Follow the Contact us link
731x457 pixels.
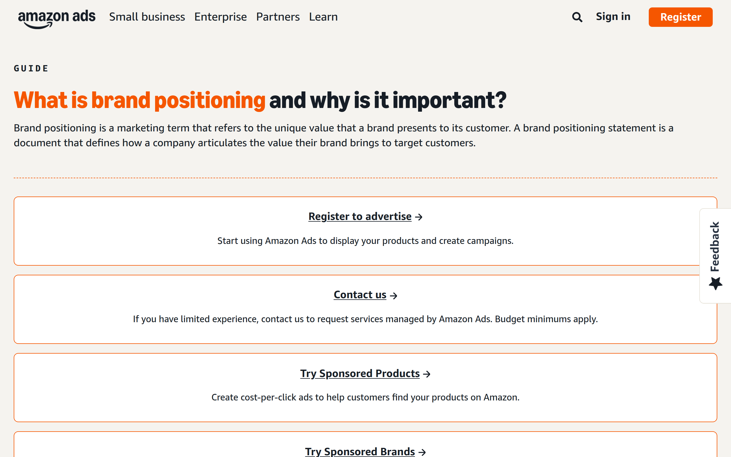(x=360, y=295)
